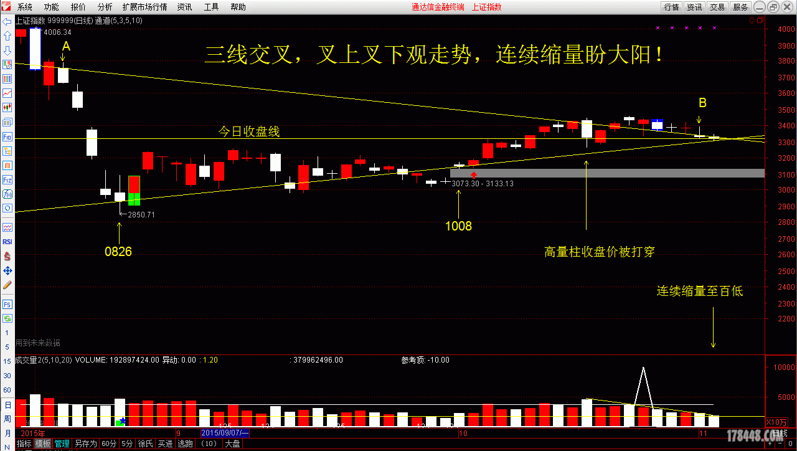Viewport: 797px width, 451px height.
Task: Select the pencil drawing tool icon
Action: (x=7, y=285)
